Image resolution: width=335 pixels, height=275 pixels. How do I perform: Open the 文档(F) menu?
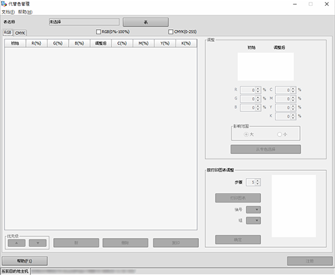tap(8, 12)
